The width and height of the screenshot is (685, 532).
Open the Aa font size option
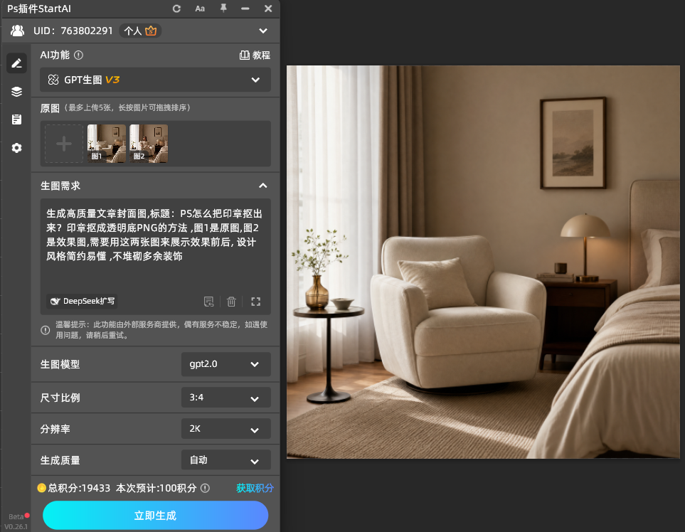[x=200, y=9]
